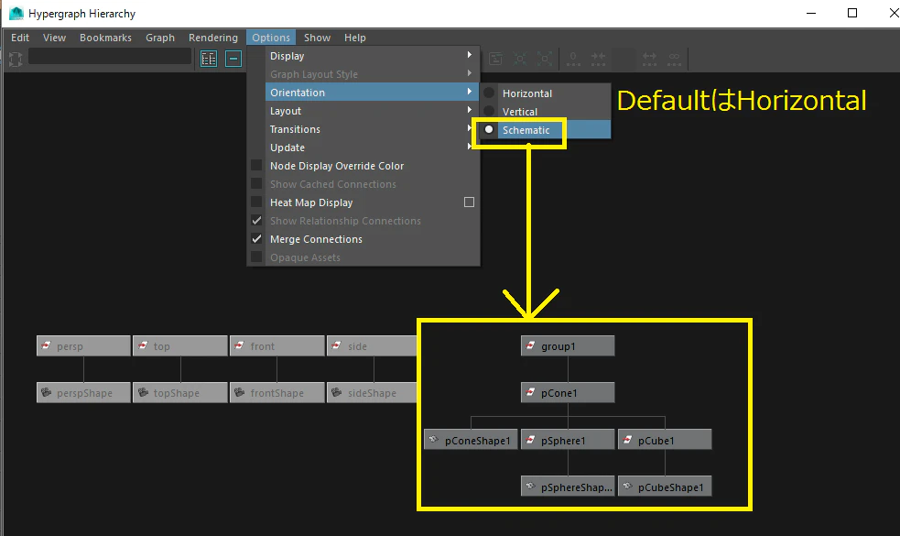Click the transform icon on the persp node
This screenshot has width=900, height=536.
[x=47, y=345]
